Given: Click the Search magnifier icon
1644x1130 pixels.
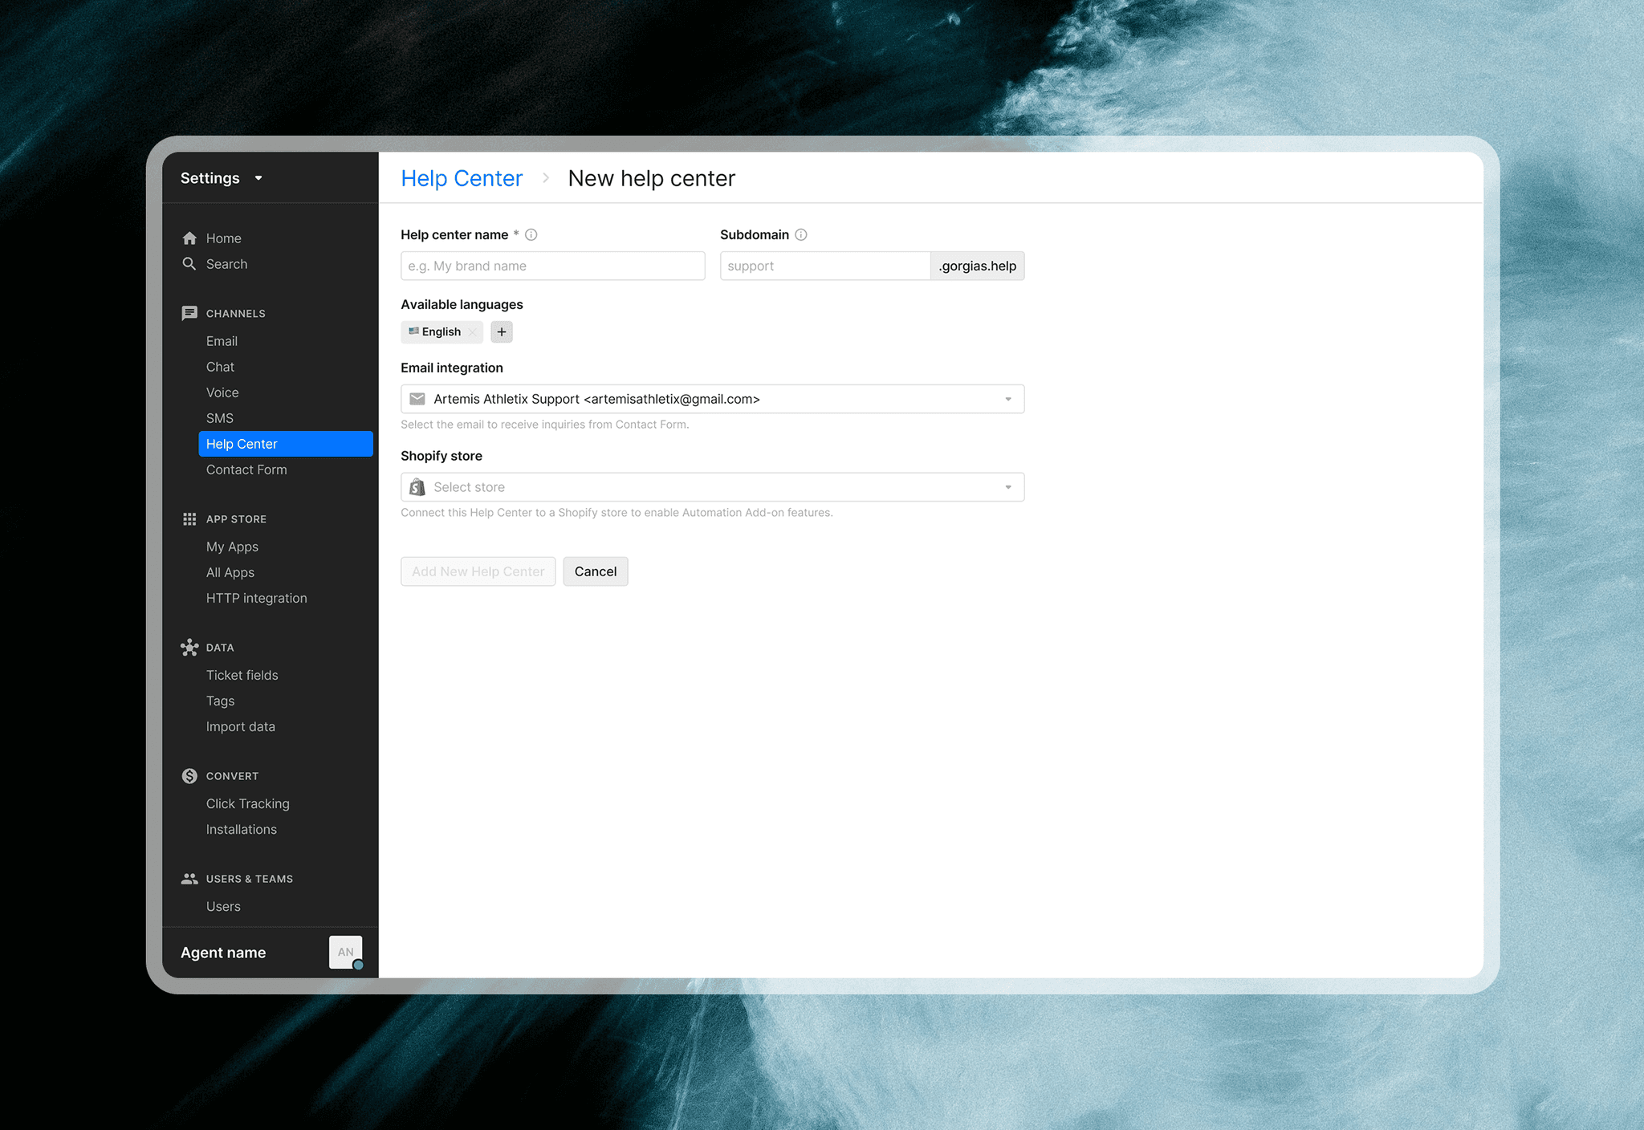Looking at the screenshot, I should pyautogui.click(x=189, y=264).
